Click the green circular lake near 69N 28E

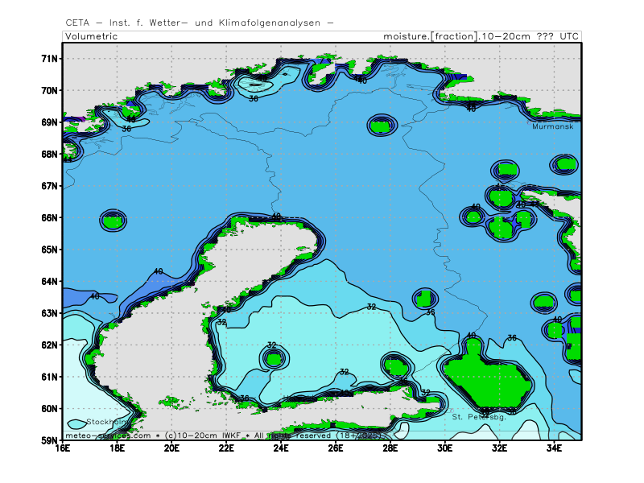tap(382, 124)
